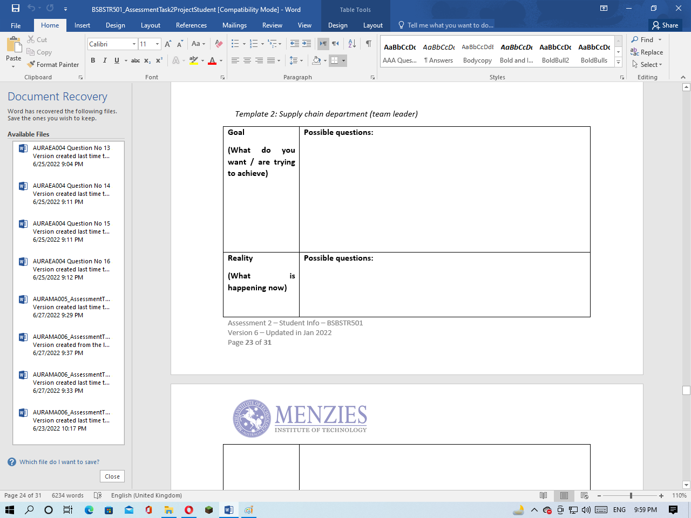Open the Font name dropdown

pyautogui.click(x=134, y=44)
